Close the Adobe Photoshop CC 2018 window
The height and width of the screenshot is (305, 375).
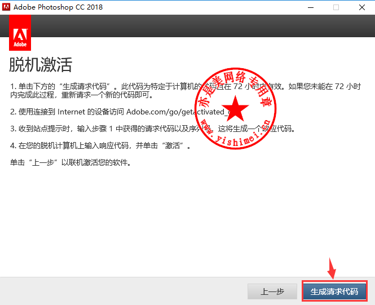click(362, 7)
